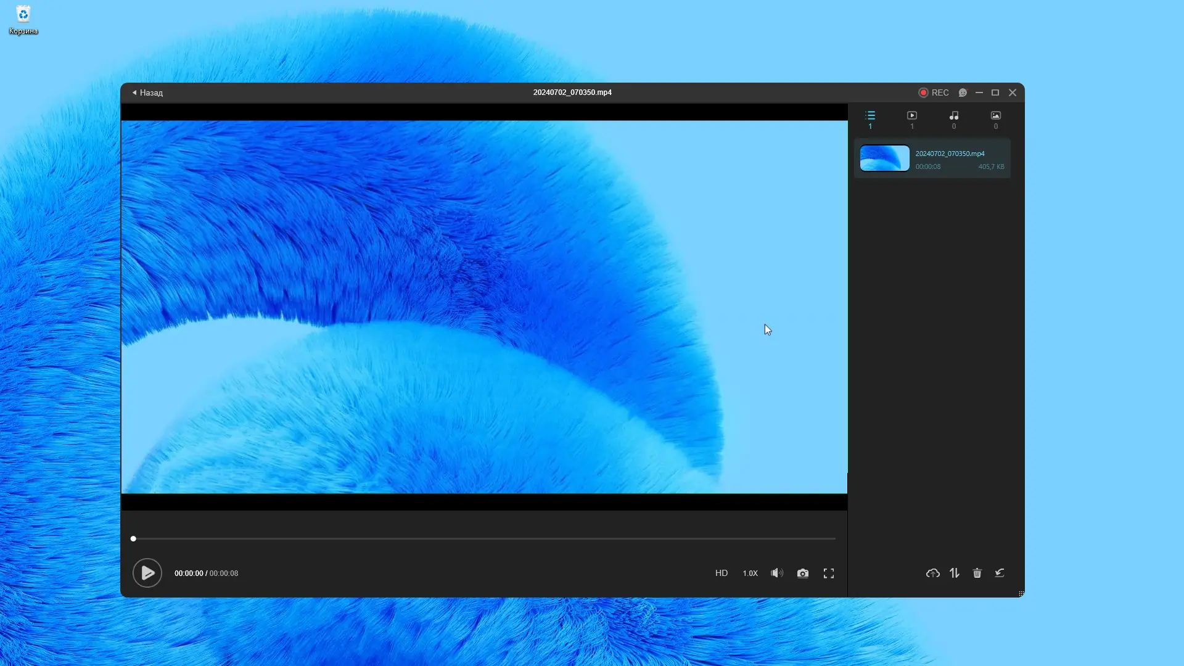Enter fullscreen video mode
The width and height of the screenshot is (1184, 666).
point(829,573)
